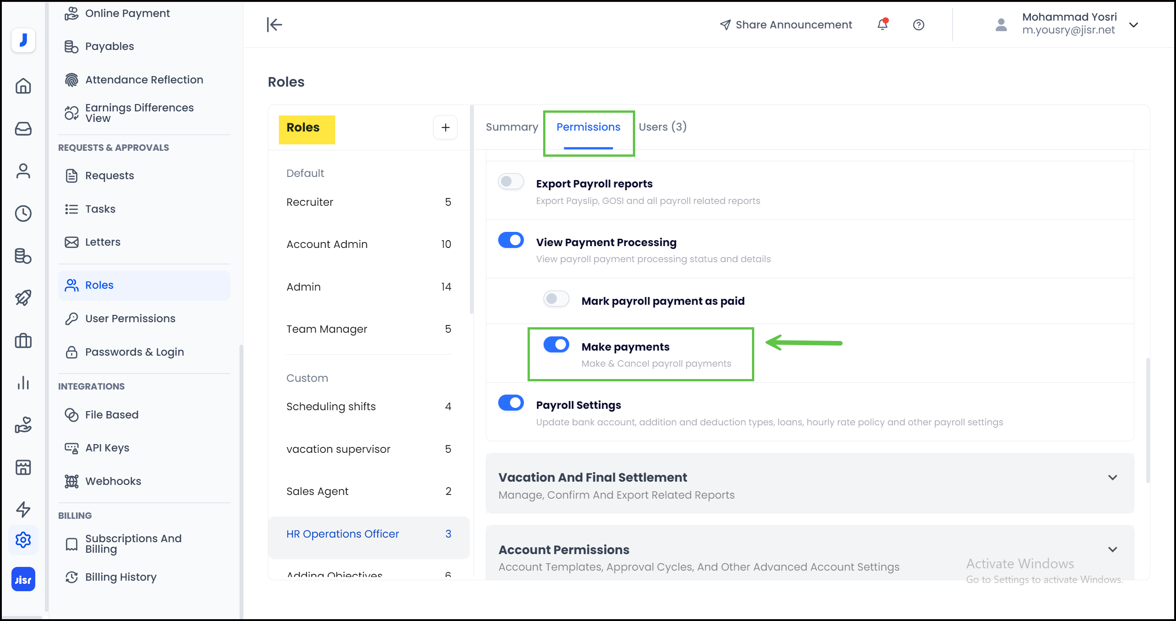This screenshot has width=1176, height=621.
Task: Click the home icon in left rail
Action: pyautogui.click(x=23, y=86)
